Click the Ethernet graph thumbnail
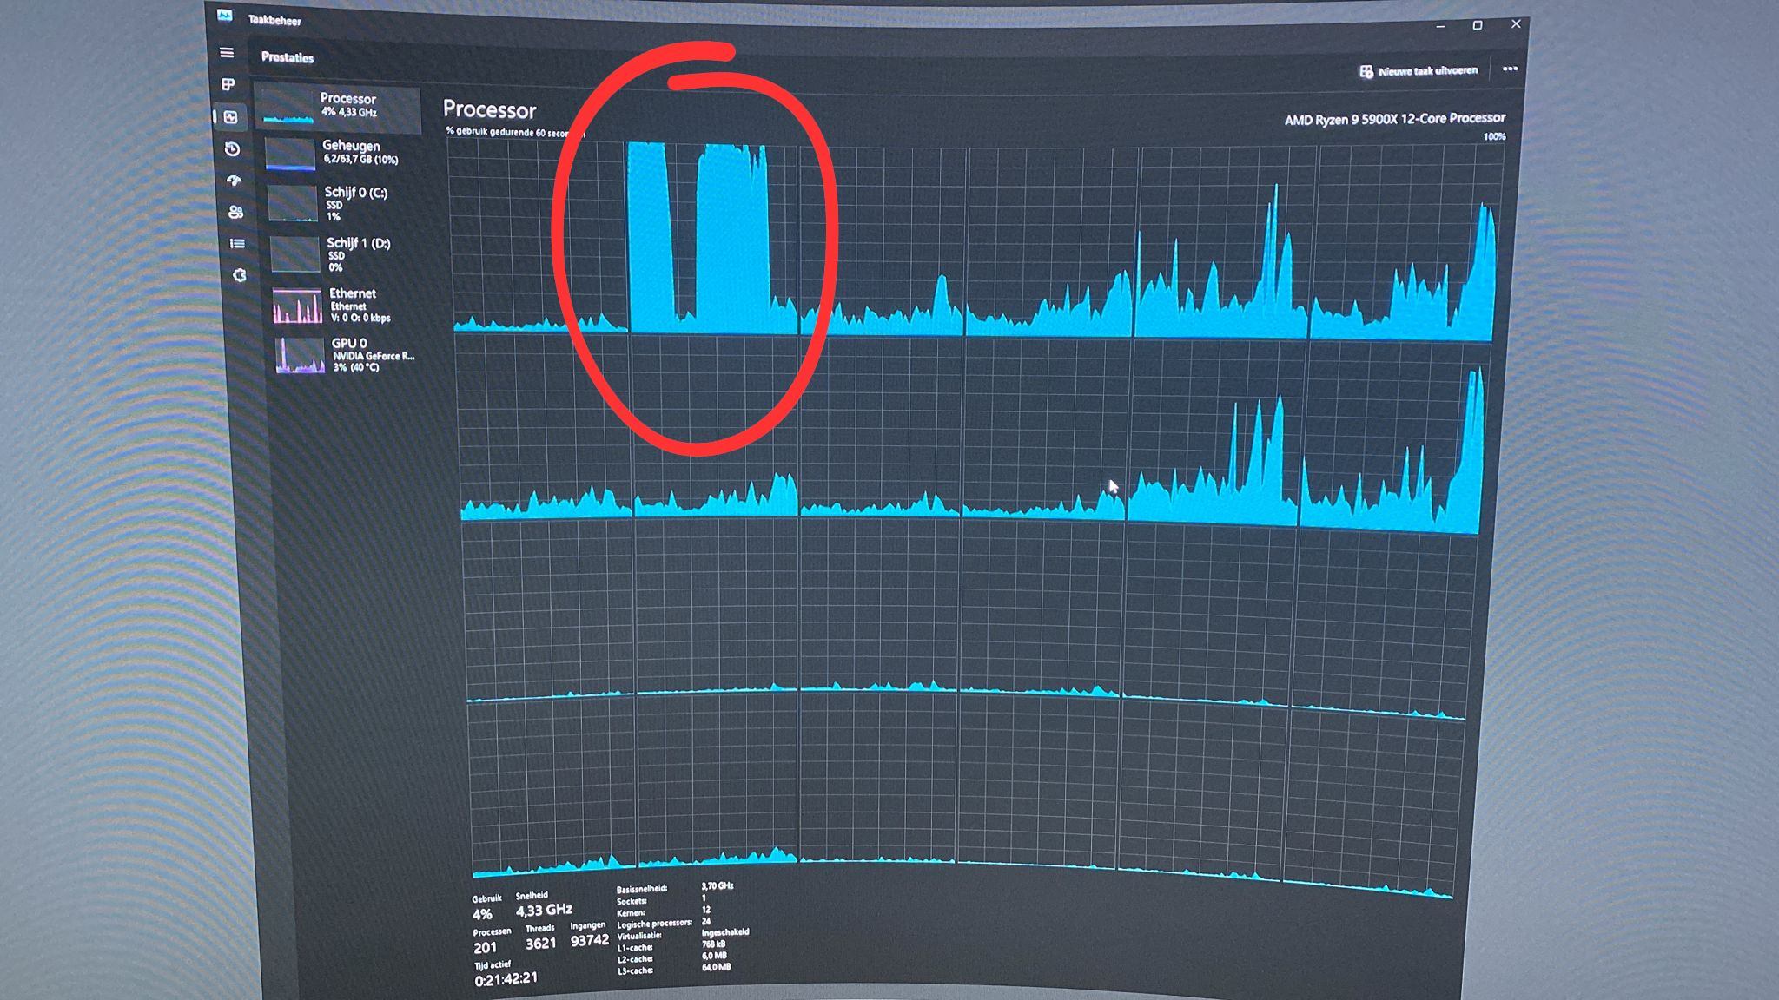This screenshot has width=1779, height=1000. pyautogui.click(x=297, y=306)
